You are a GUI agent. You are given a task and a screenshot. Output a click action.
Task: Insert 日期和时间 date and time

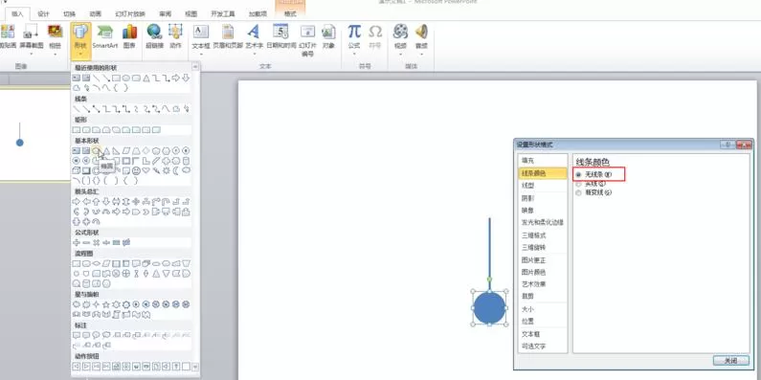280,36
